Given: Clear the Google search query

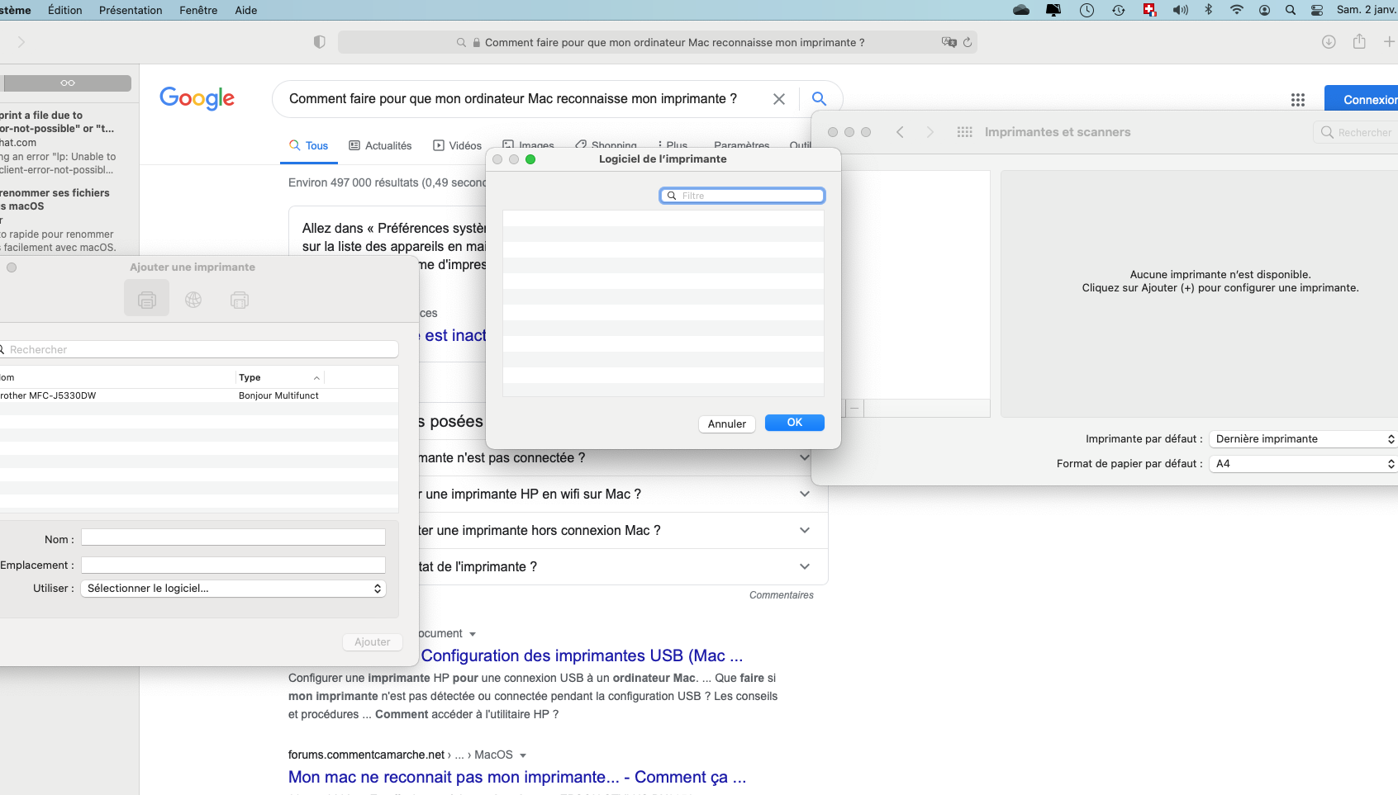Looking at the screenshot, I should point(778,99).
